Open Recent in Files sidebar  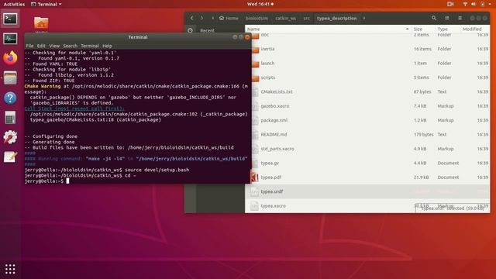coord(207,30)
